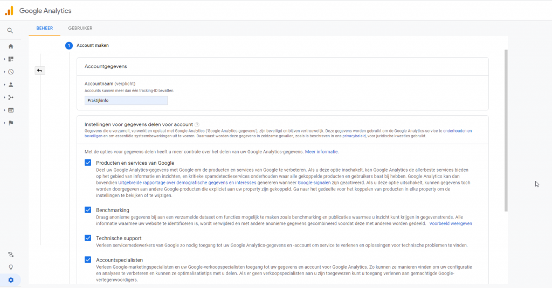The height and width of the screenshot is (288, 552).
Task: Click the back arrow button beside Accountgegevens
Action: (x=39, y=71)
